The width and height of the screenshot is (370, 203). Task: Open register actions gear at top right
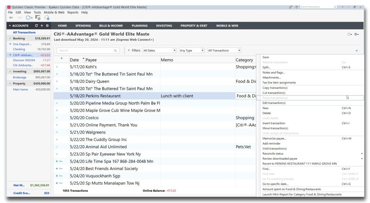(x=356, y=34)
